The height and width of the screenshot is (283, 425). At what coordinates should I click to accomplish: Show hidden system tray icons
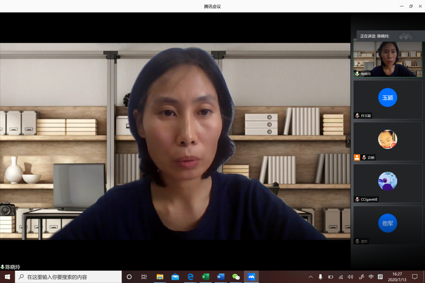coord(311,277)
